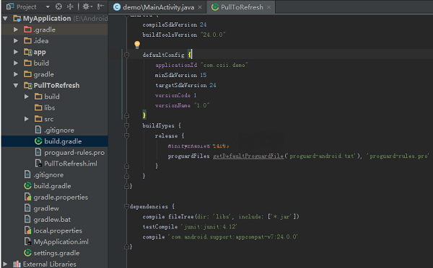Close the PullToRefresh editor tab
The height and width of the screenshot is (268, 433).
click(x=268, y=7)
